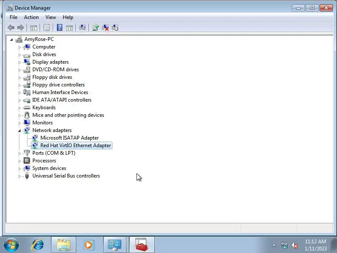Viewport: 337px width, 253px height.
Task: Open Windows Media Player on taskbar
Action: [x=88, y=245]
